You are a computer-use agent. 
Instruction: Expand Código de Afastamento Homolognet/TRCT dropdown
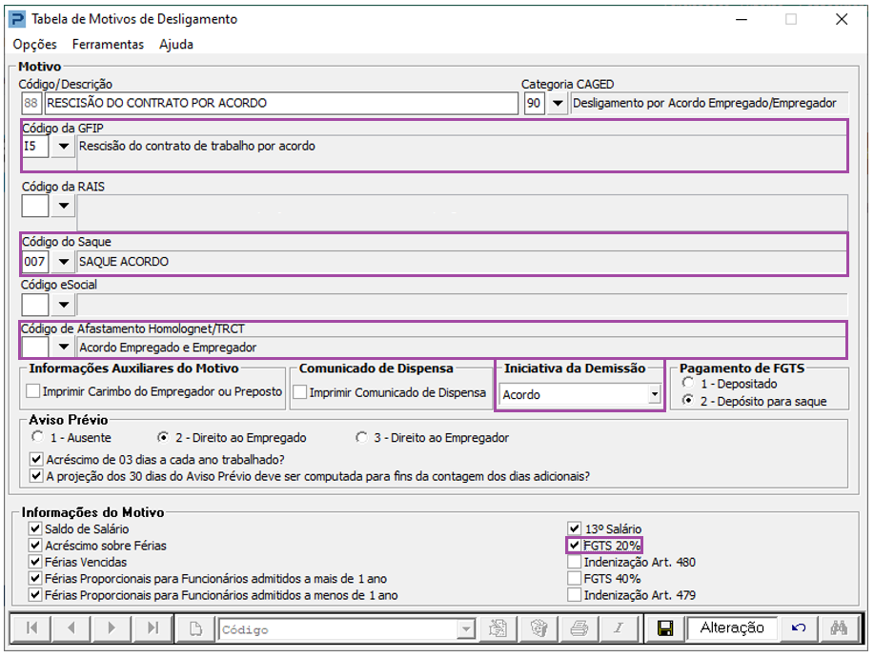coord(64,347)
